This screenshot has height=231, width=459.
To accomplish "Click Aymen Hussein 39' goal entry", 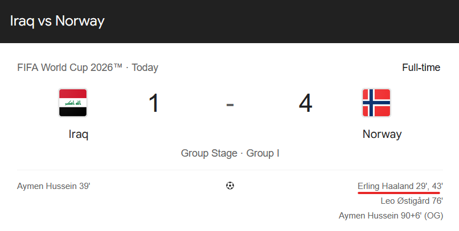I will (x=54, y=186).
